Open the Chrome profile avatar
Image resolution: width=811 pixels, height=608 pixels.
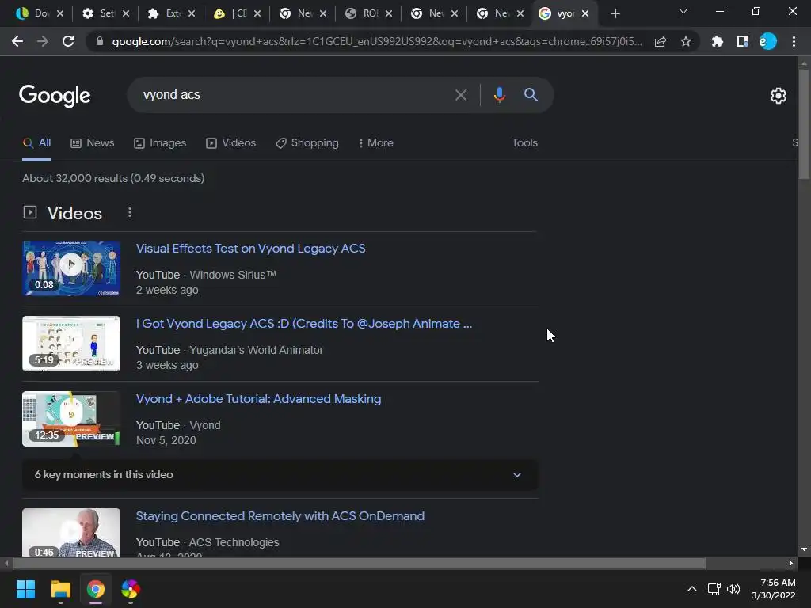pos(768,41)
